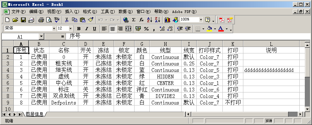Open the zoom 100% dropdown

point(201,20)
